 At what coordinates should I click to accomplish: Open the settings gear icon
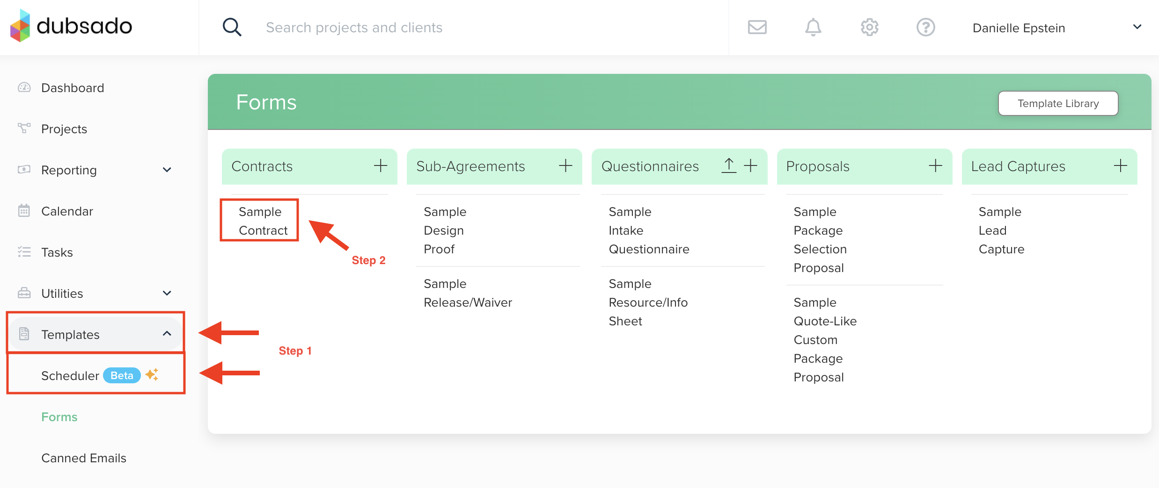[869, 28]
